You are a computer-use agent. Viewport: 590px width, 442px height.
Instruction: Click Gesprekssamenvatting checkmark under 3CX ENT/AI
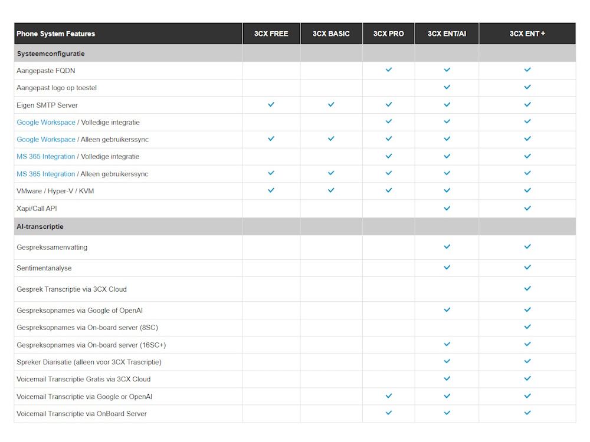pyautogui.click(x=447, y=246)
